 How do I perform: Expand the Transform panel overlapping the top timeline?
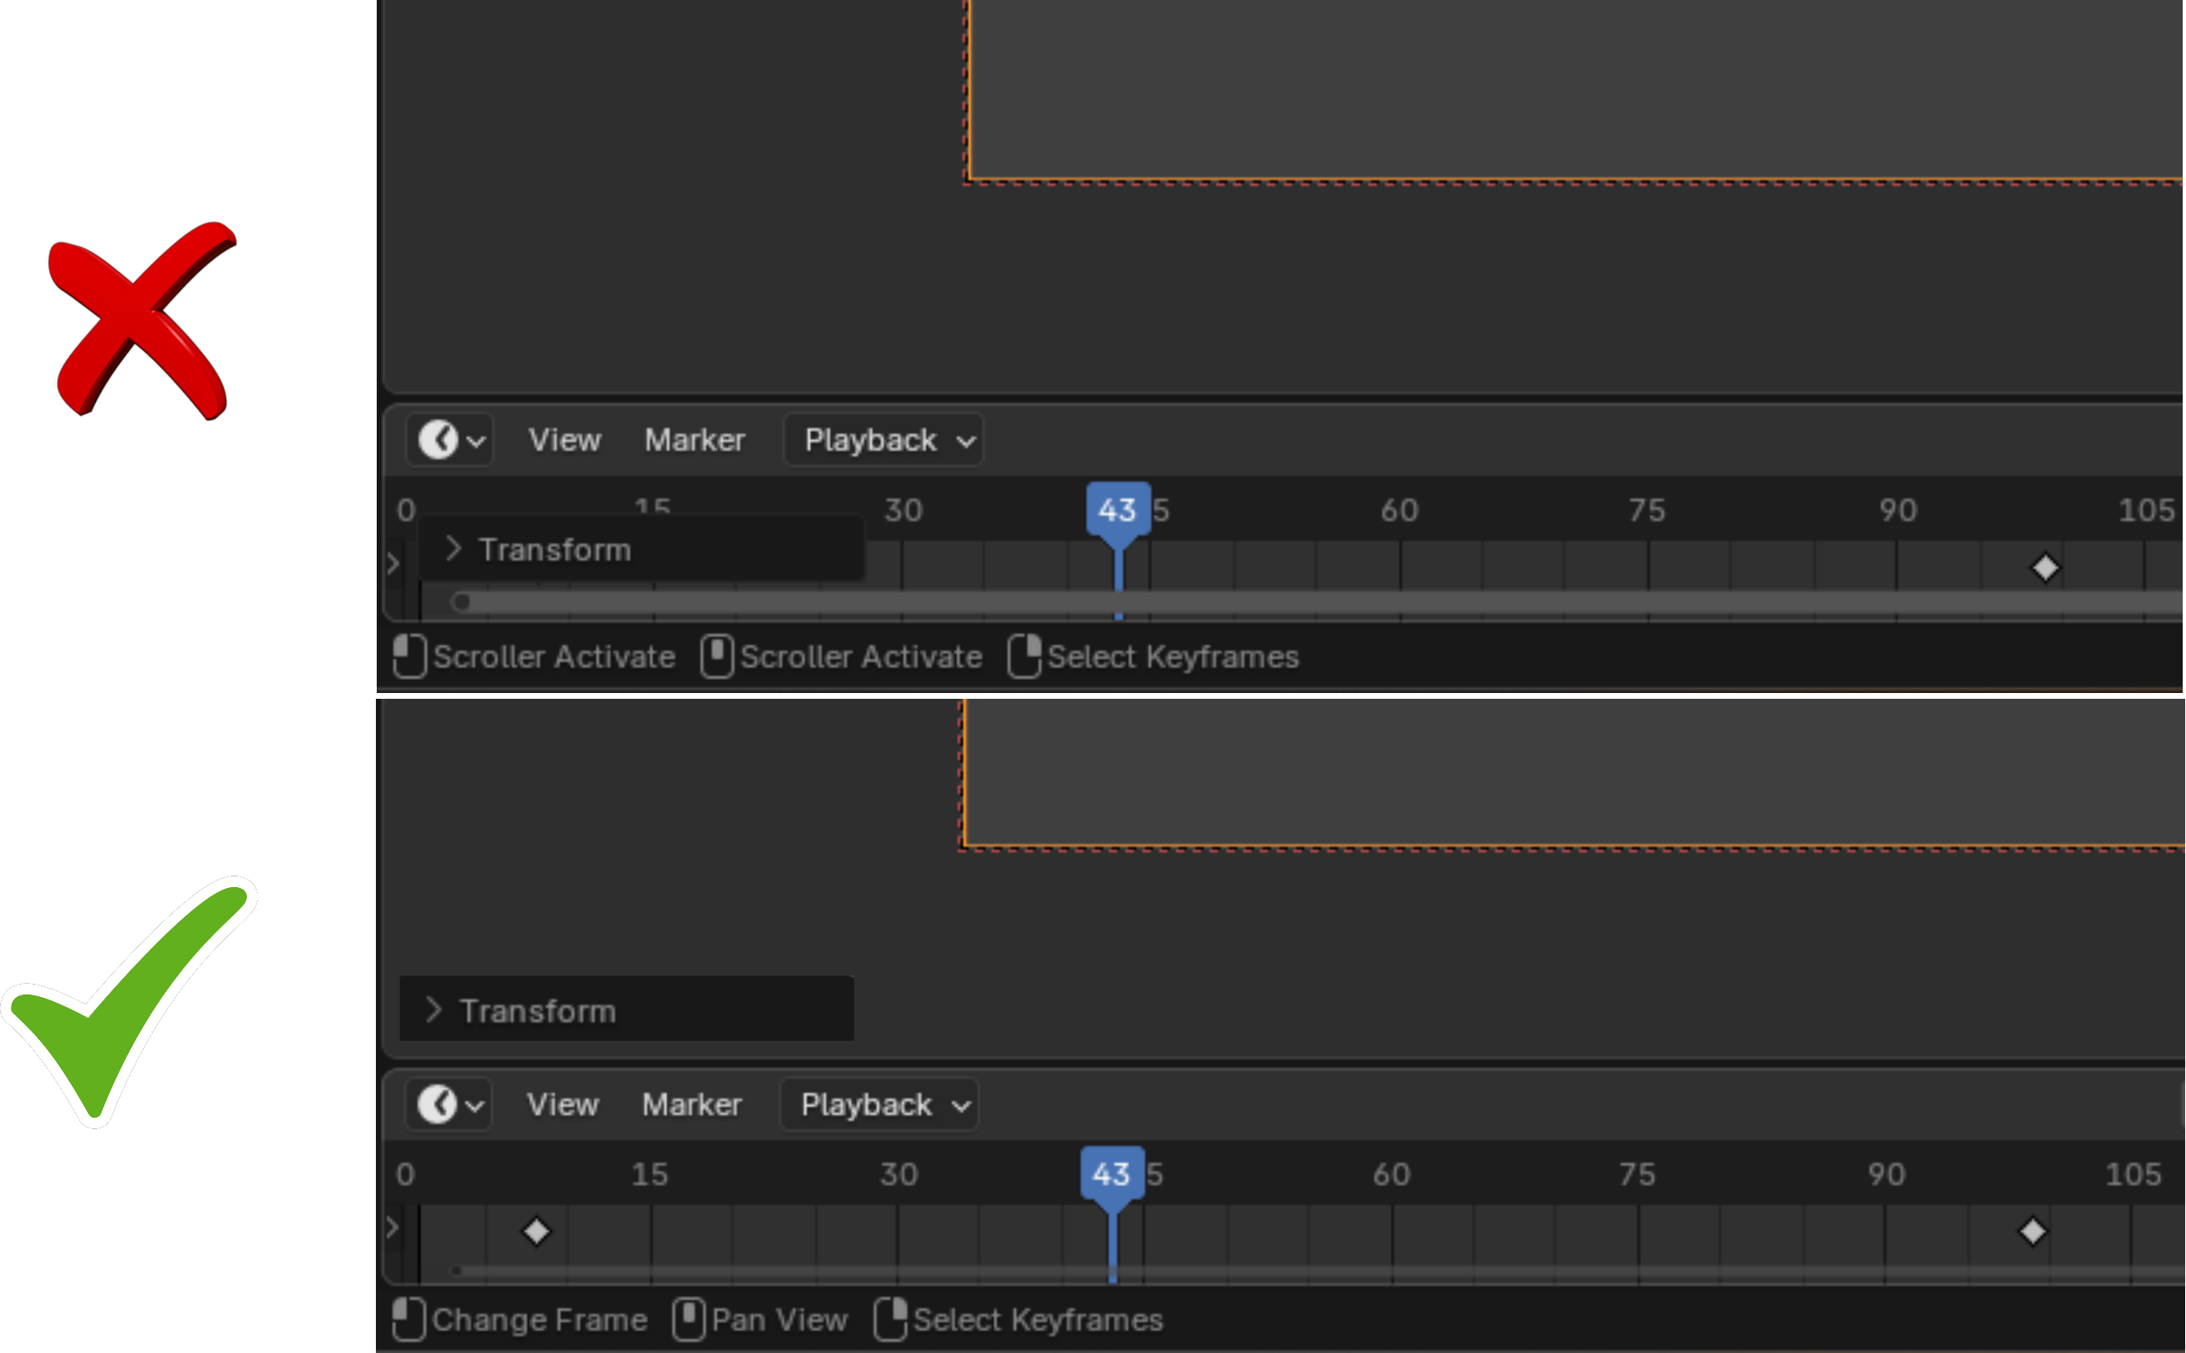click(x=642, y=549)
